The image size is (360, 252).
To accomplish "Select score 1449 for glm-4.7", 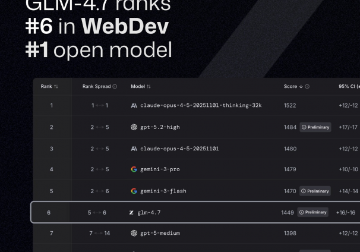I will coord(288,213).
